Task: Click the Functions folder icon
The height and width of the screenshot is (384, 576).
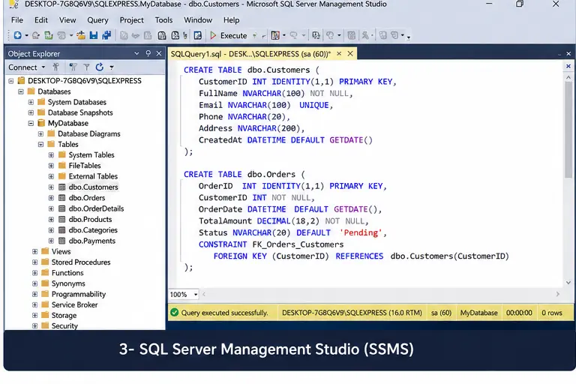Action: pos(45,273)
